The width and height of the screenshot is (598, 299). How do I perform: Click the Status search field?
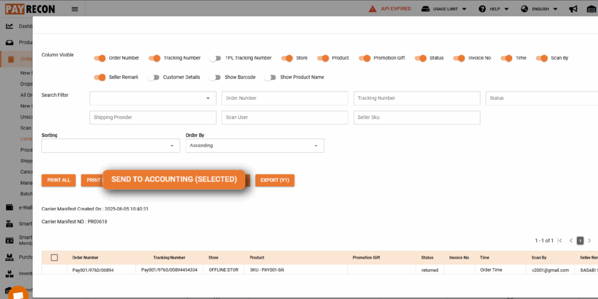[541, 98]
